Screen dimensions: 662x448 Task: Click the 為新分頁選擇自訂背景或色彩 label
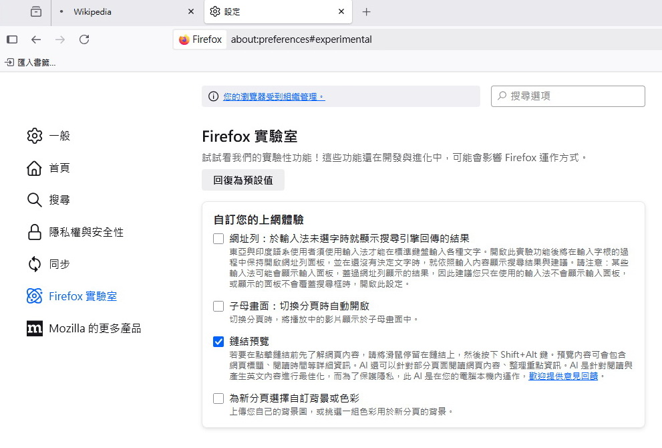295,398
